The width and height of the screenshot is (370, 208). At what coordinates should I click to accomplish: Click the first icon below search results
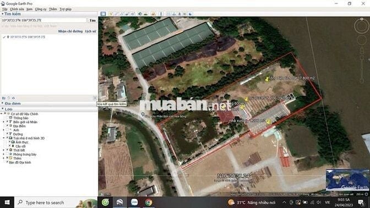(3, 98)
